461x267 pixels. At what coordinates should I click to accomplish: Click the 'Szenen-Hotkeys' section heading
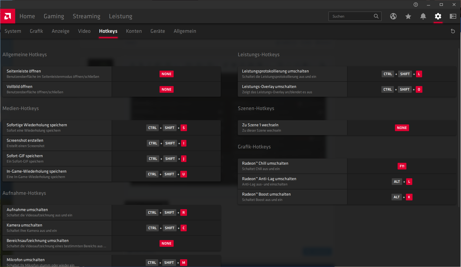tap(256, 108)
